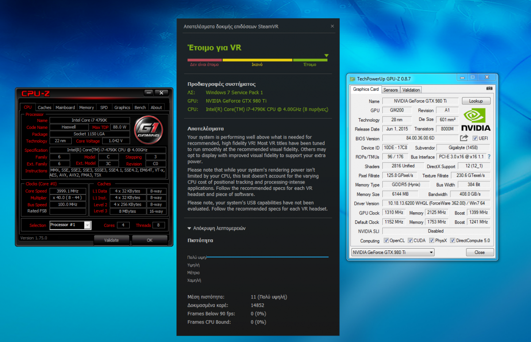Viewport: 531px width, 342px height.
Task: Close the SteamVR performance test window
Action: pos(332,26)
